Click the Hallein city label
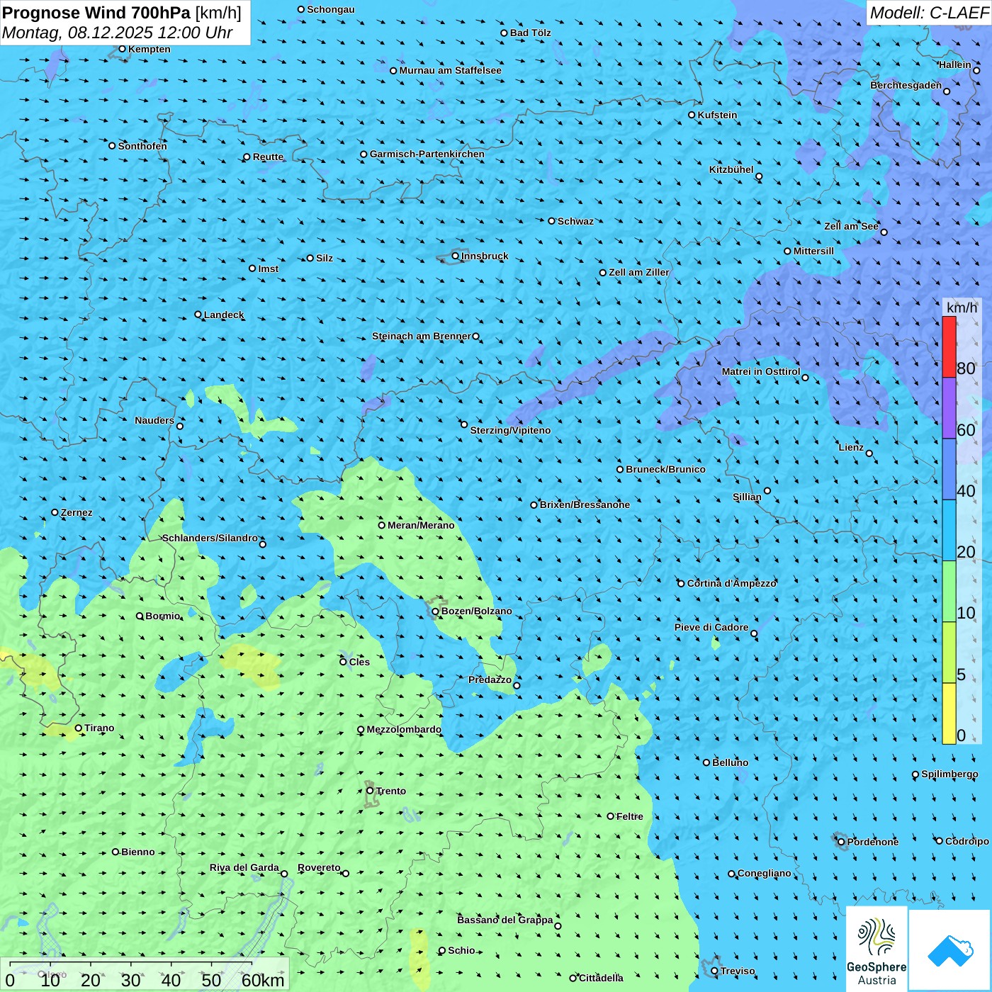This screenshot has width=992, height=992. 955,64
